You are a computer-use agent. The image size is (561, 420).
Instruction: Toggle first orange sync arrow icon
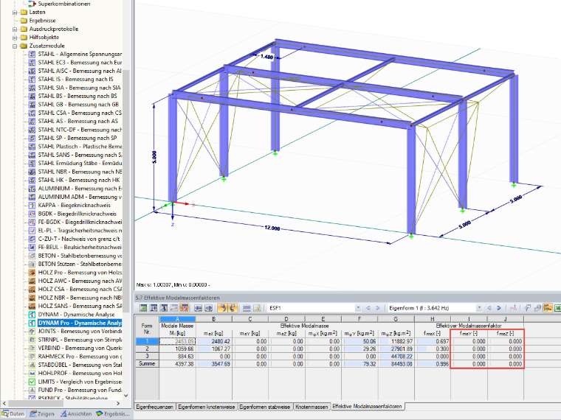pos(222,308)
